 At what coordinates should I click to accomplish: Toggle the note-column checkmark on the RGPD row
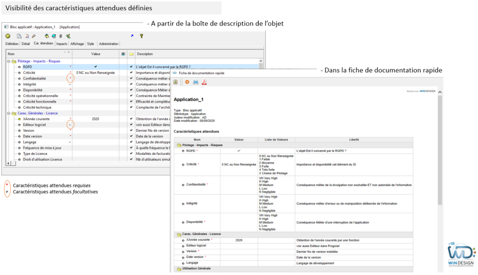pyautogui.click(x=131, y=67)
